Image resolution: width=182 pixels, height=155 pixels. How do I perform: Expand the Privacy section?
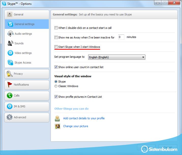(x=27, y=74)
